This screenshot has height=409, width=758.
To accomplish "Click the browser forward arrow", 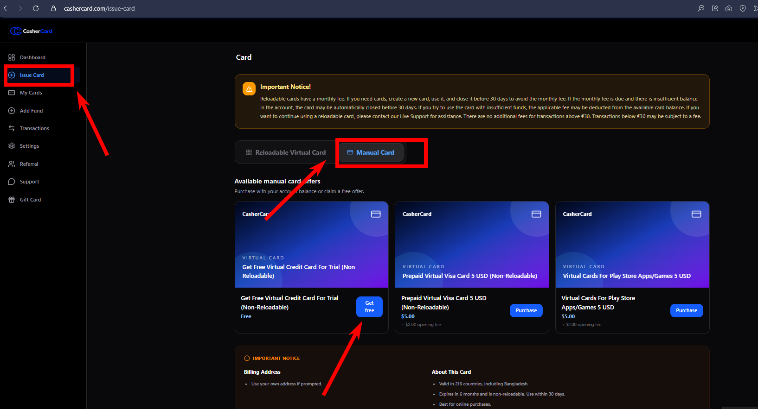I will (20, 8).
